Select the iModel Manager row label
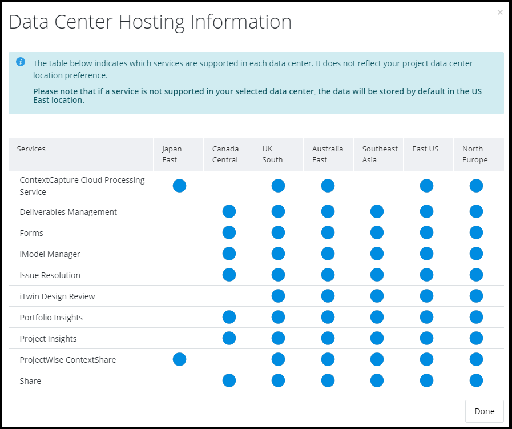The height and width of the screenshot is (429, 512). pos(50,254)
